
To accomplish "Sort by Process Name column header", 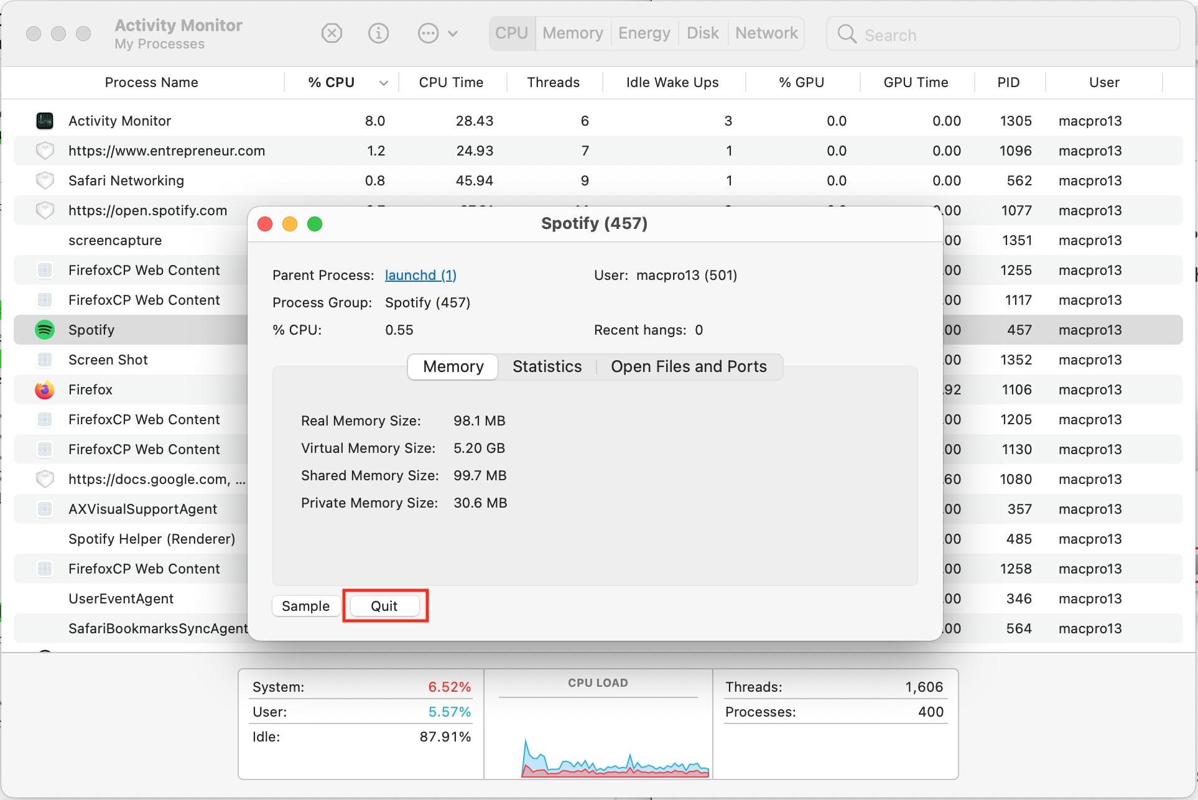I will [151, 82].
